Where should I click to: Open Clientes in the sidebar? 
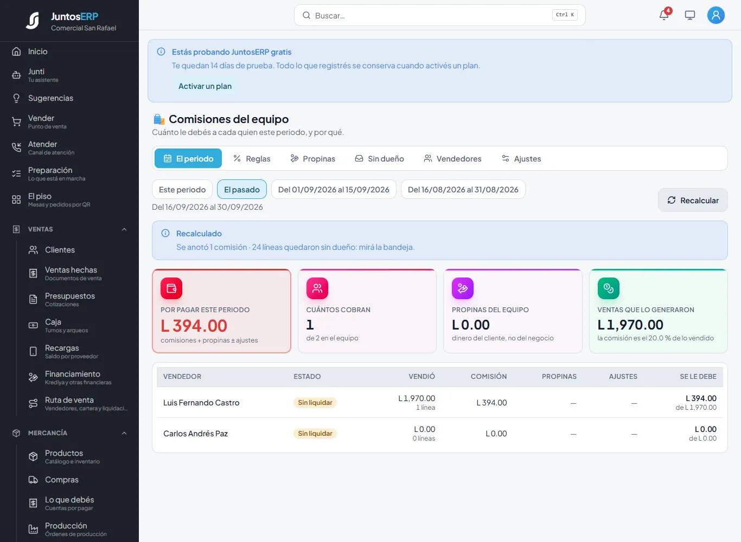tap(78, 250)
